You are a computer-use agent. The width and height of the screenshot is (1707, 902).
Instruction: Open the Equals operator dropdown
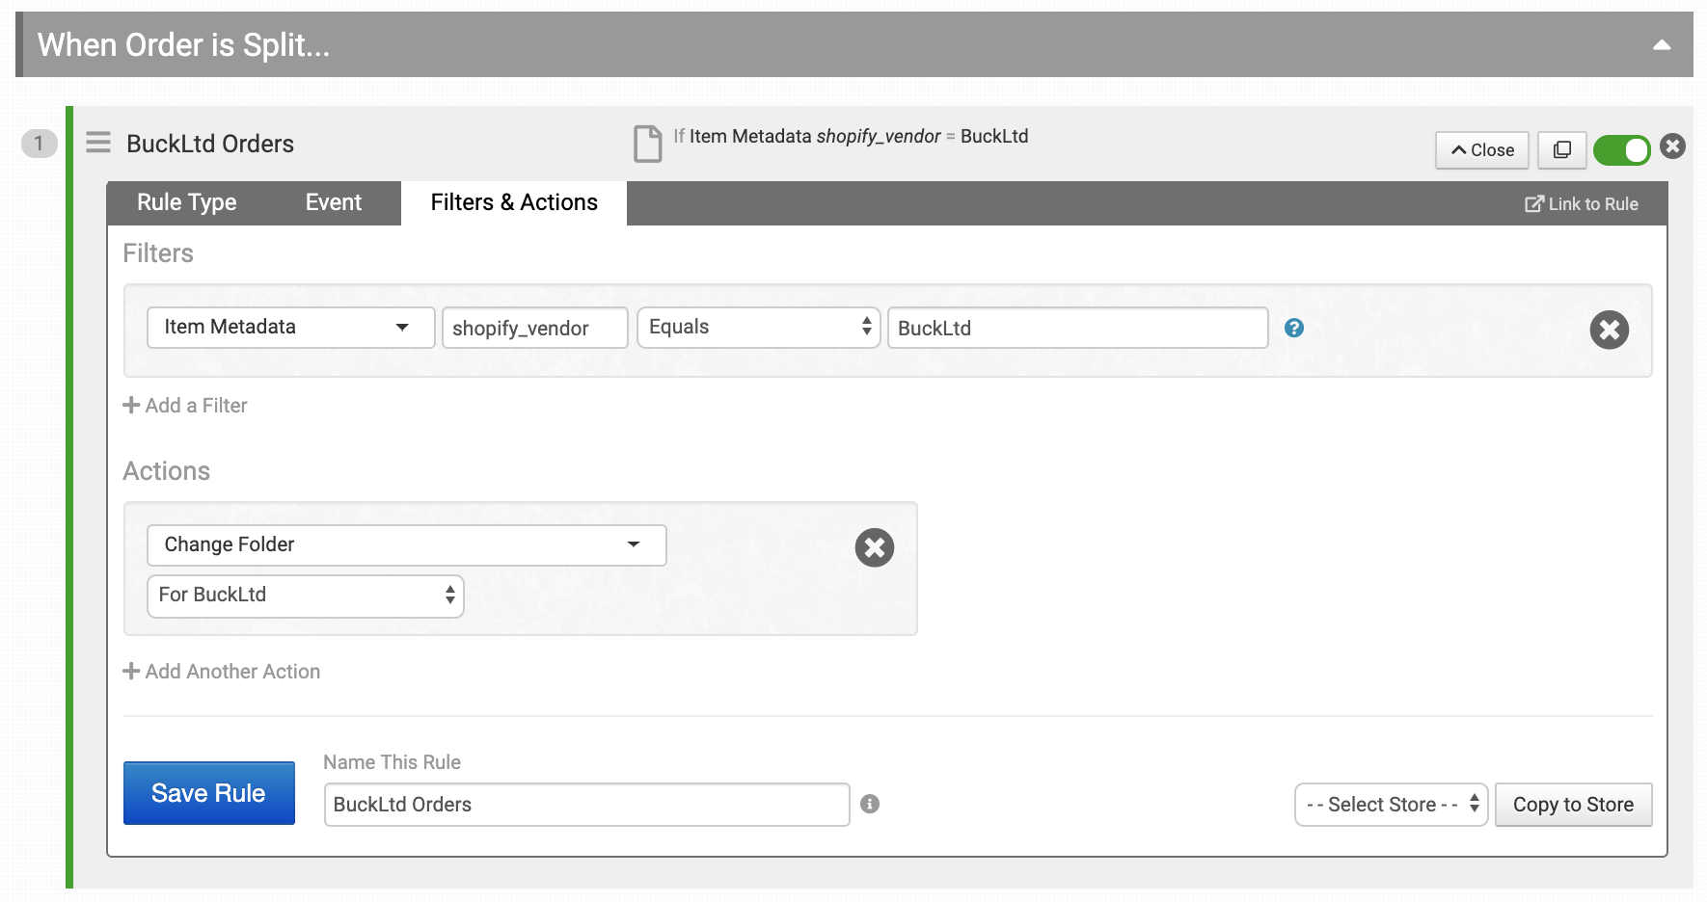(x=759, y=328)
